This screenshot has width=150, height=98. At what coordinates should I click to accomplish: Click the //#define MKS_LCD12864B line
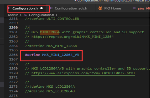(50, 91)
